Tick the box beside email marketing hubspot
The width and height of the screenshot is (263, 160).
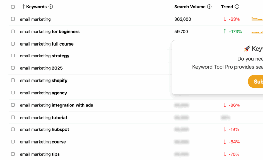click(13, 129)
